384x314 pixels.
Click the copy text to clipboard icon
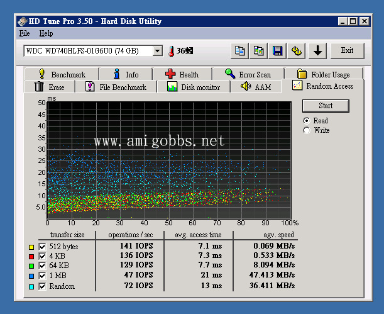click(239, 50)
